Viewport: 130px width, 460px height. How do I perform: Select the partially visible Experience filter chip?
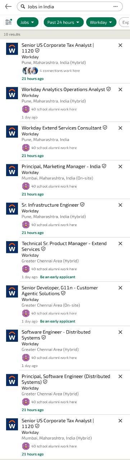pyautogui.click(x=125, y=22)
